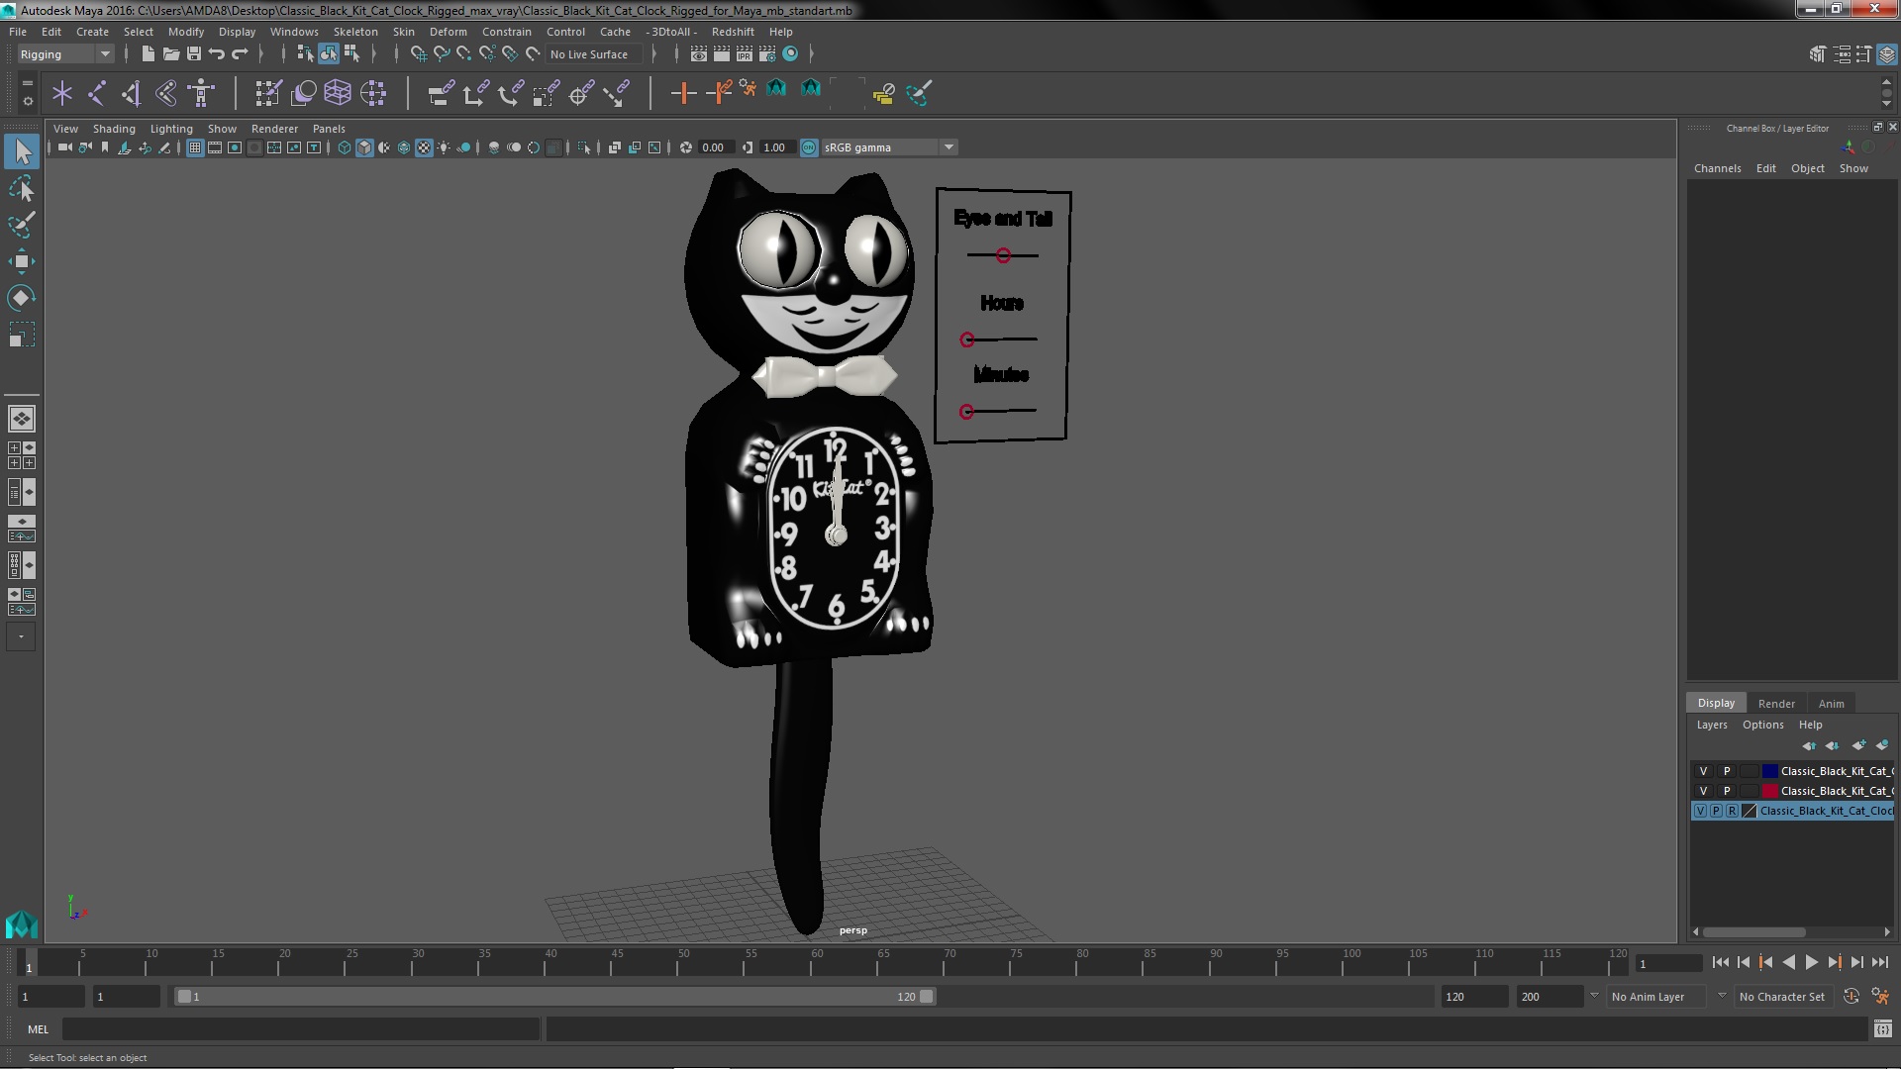This screenshot has width=1901, height=1069.
Task: Click the Redo arrow icon
Action: click(x=239, y=53)
